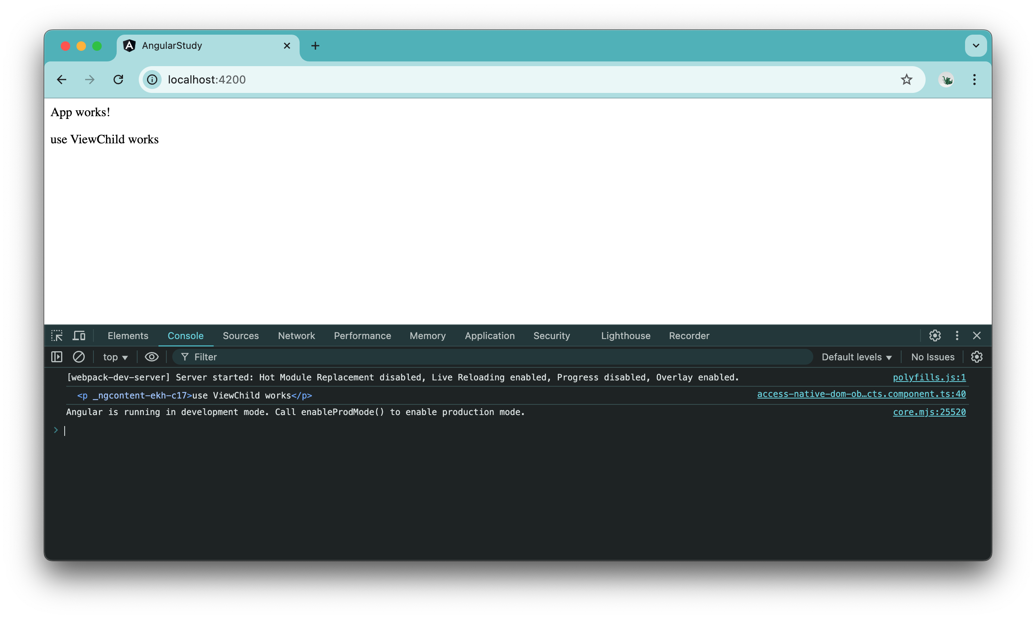Screen dimensions: 1036x619
Task: Clear the console messages
Action: 79,357
